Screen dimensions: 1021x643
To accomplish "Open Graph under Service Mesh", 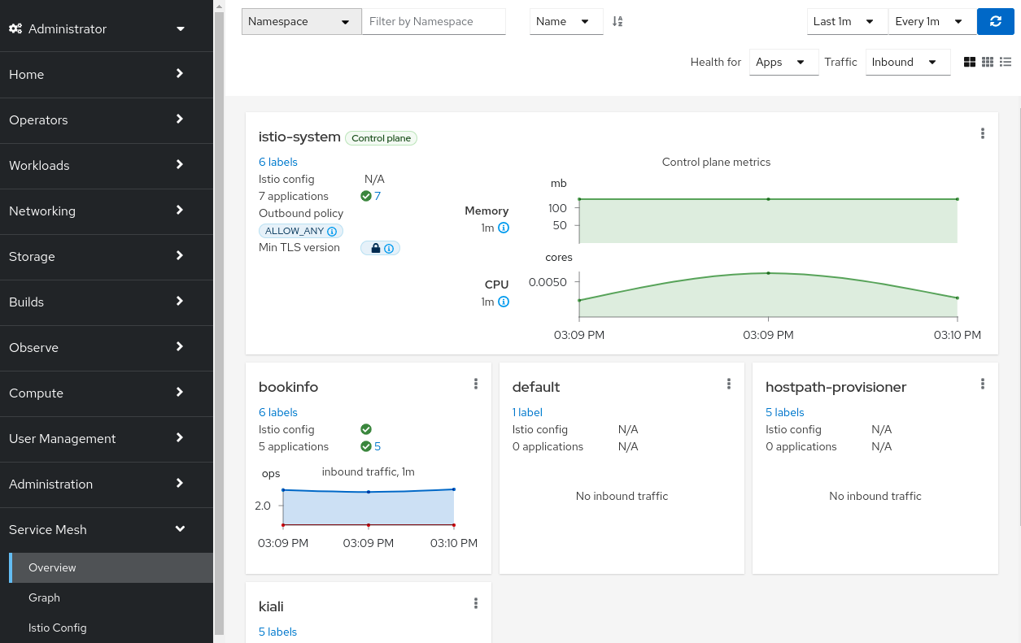I will point(45,597).
